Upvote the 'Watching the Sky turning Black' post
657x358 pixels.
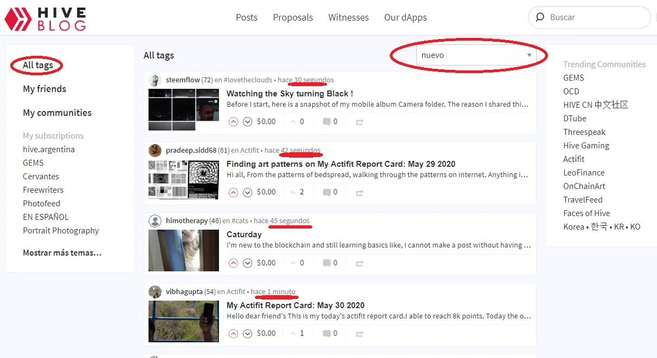pyautogui.click(x=234, y=122)
